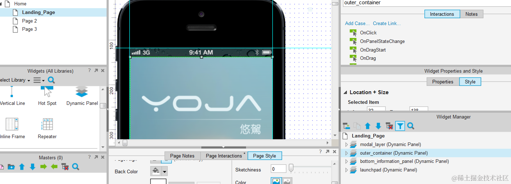Open the Page Style tab
The height and width of the screenshot is (184, 511).
265,156
